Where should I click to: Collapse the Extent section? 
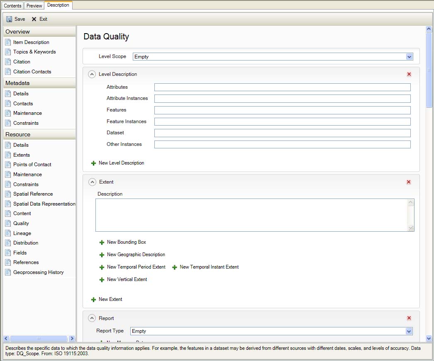tap(93, 182)
